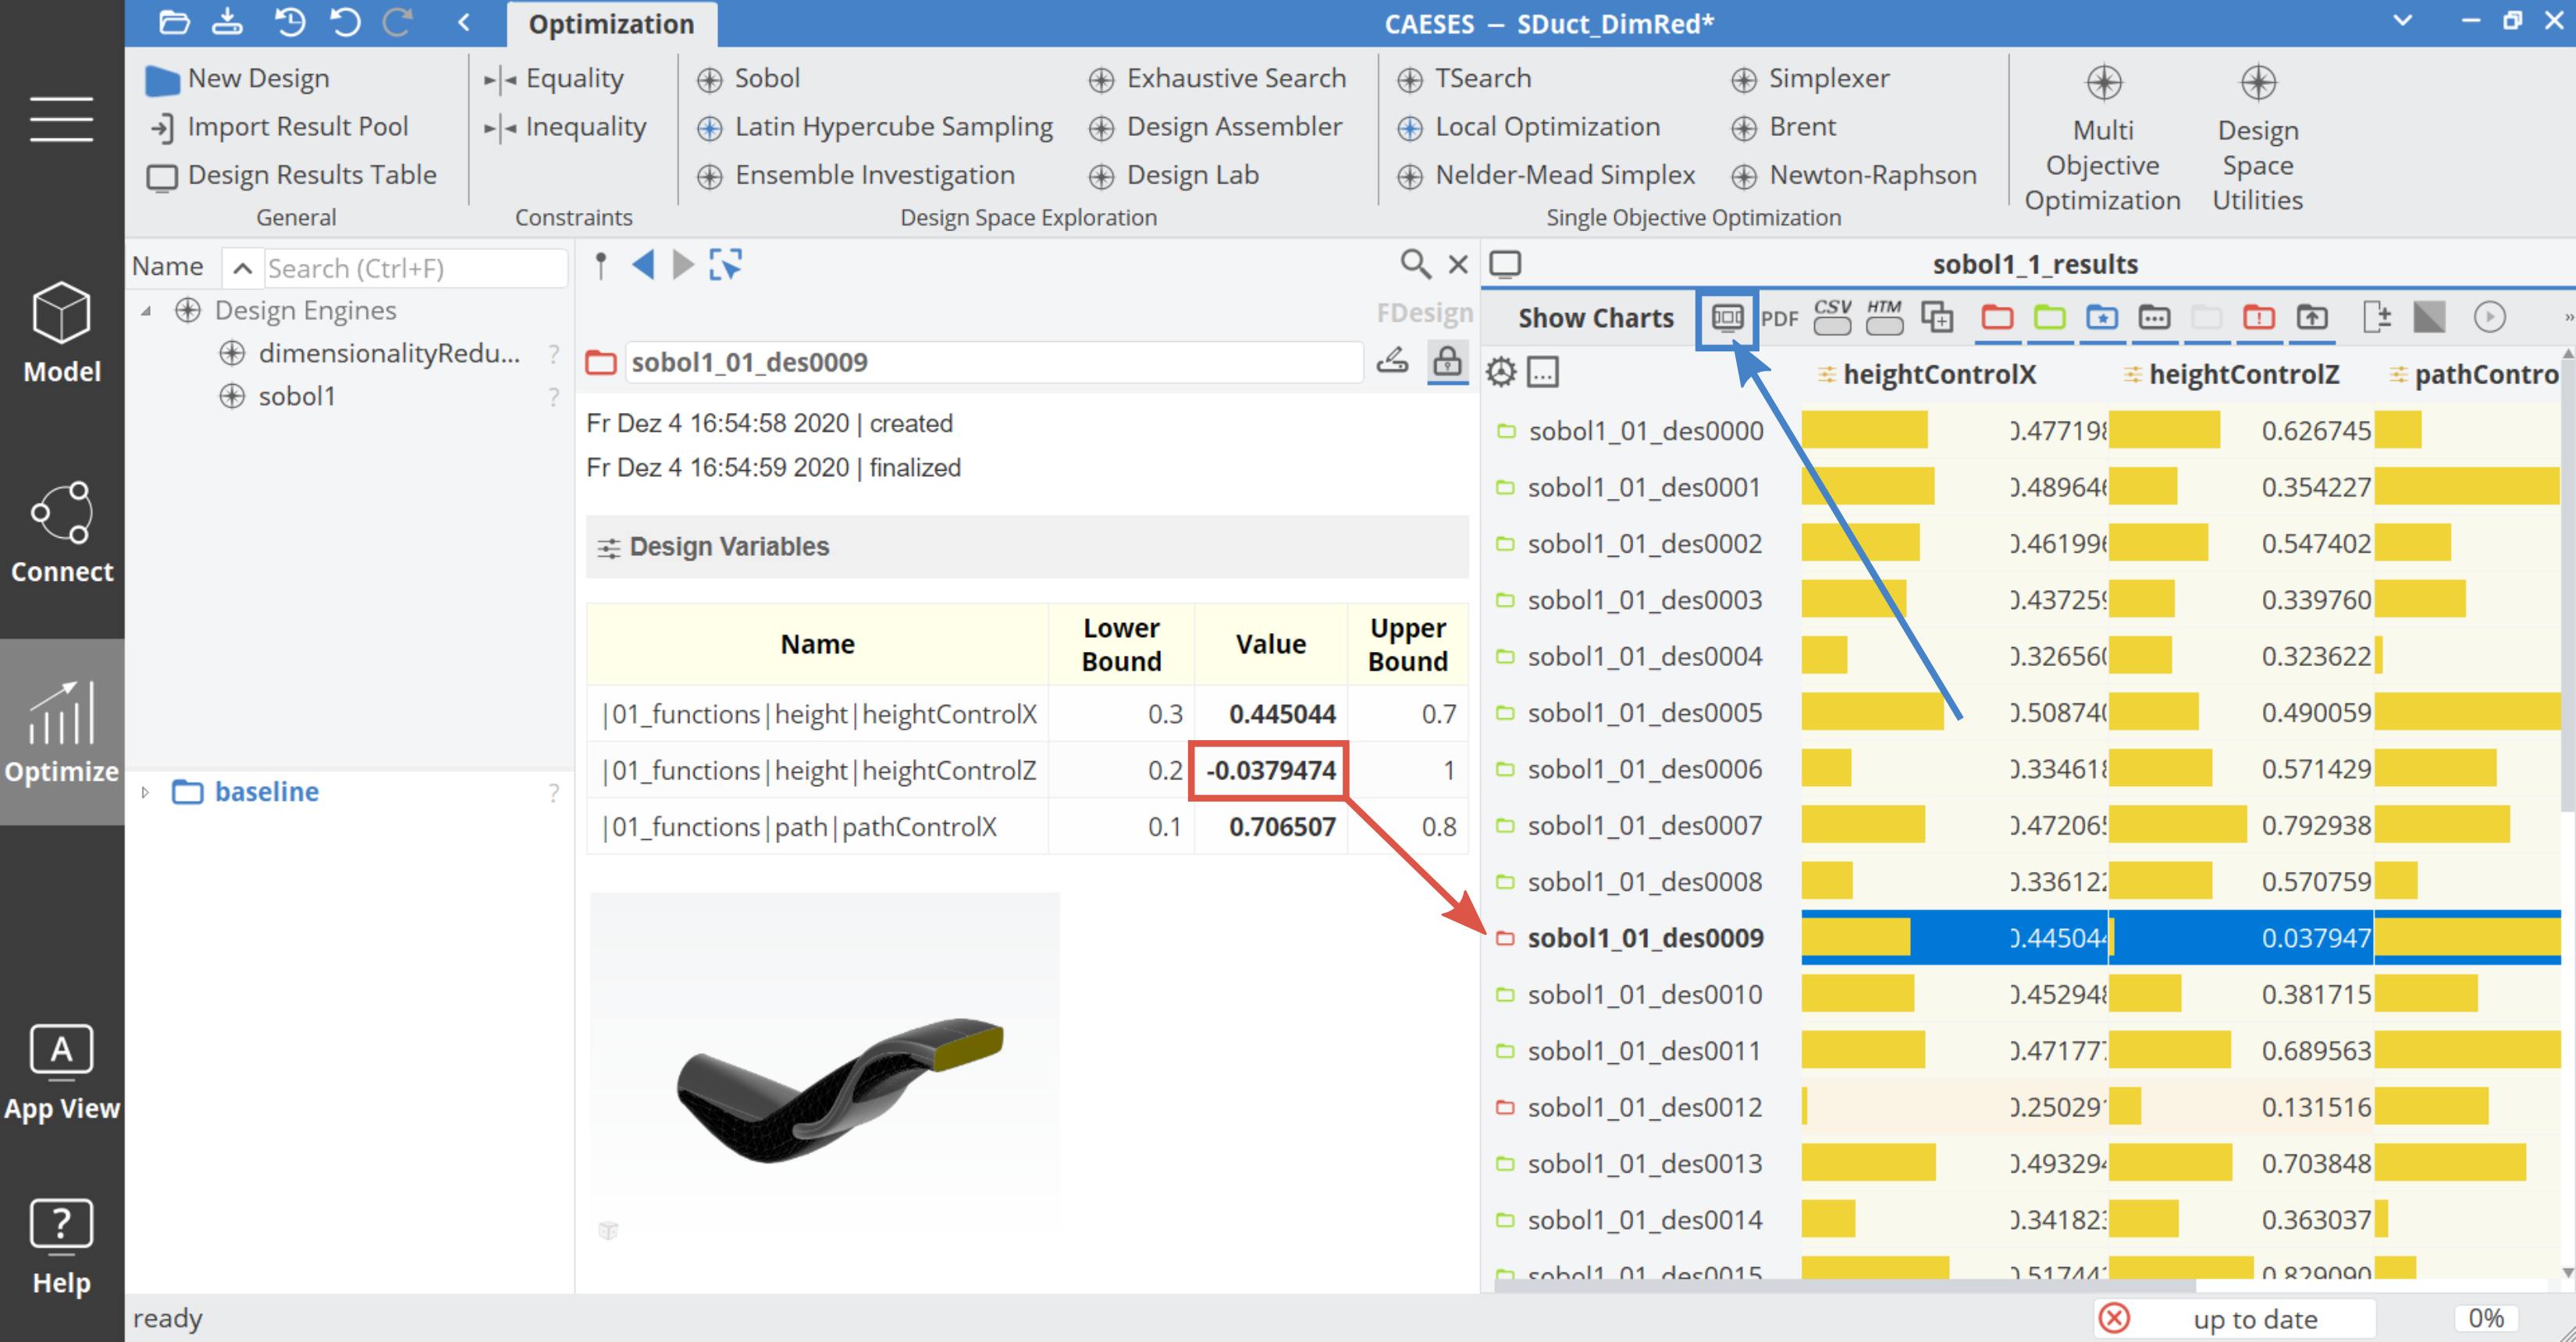
Task: Toggle the pin in the editor toolbar
Action: (600, 265)
